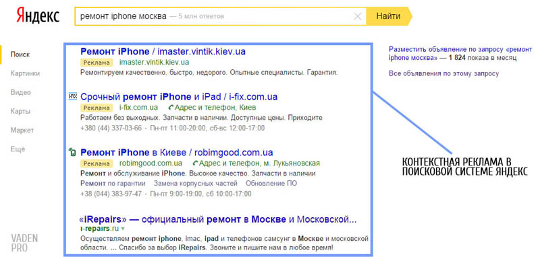This screenshot has width=540, height=263.
Task: Focus the search field with ремонт iphone москва
Action: point(221,16)
